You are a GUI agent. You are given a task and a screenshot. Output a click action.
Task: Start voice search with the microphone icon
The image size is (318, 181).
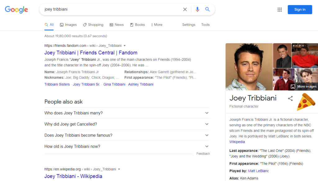coord(197,9)
